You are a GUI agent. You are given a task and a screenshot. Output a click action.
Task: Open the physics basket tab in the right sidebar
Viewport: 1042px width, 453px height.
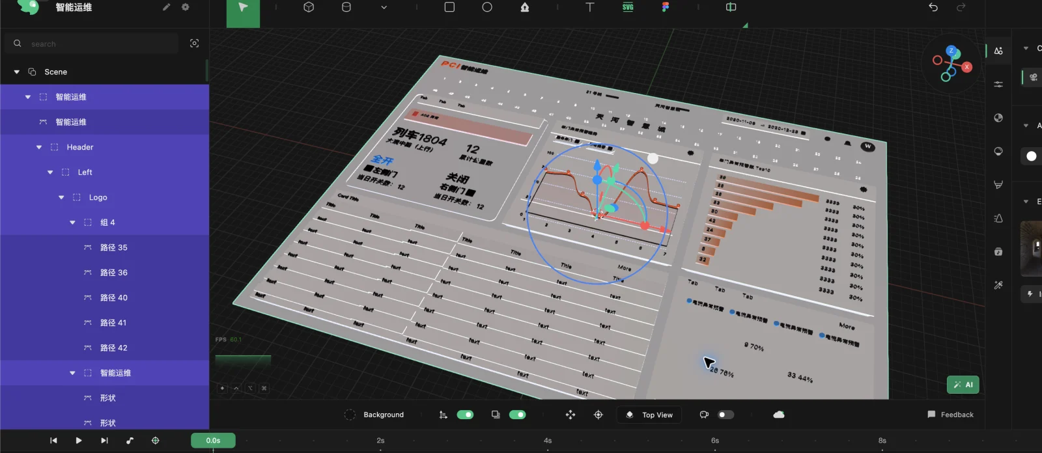(x=998, y=185)
